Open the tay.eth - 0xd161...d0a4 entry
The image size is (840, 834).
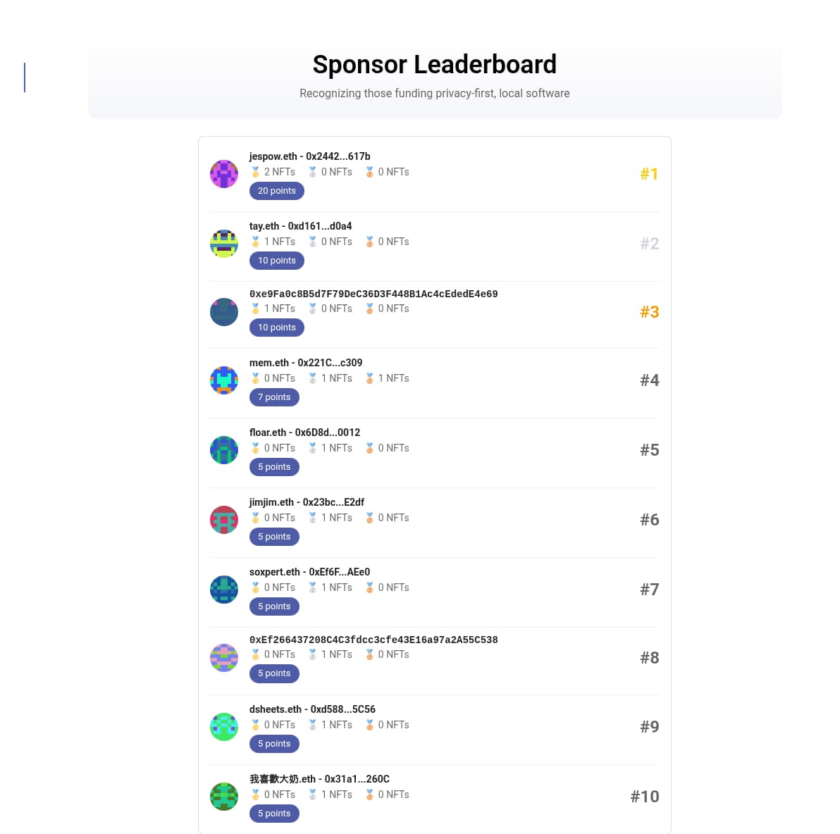pos(300,226)
